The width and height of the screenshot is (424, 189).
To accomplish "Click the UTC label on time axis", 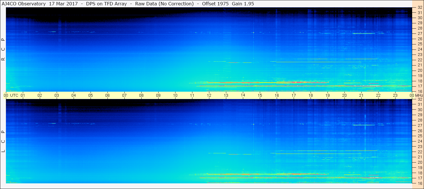I will [14, 95].
